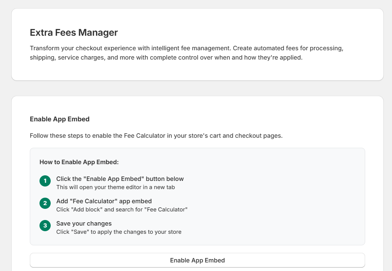The image size is (392, 271).
Task: Click the green step 3 number icon
Action: click(45, 226)
